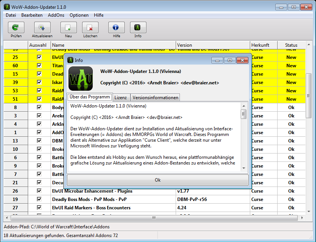Minimize the Info dialog
Screen dimensions: 316x242
[x=217, y=60]
